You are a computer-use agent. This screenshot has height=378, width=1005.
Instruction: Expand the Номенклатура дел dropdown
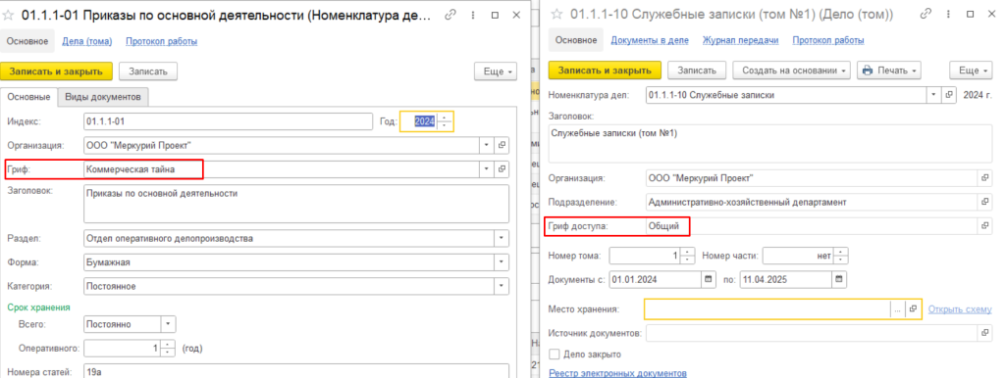click(933, 95)
